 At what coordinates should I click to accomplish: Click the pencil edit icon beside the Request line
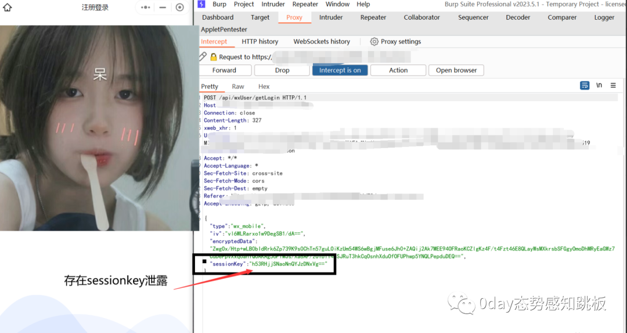tap(203, 56)
